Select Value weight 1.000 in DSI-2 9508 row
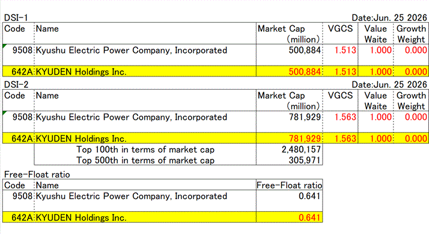 coord(380,117)
